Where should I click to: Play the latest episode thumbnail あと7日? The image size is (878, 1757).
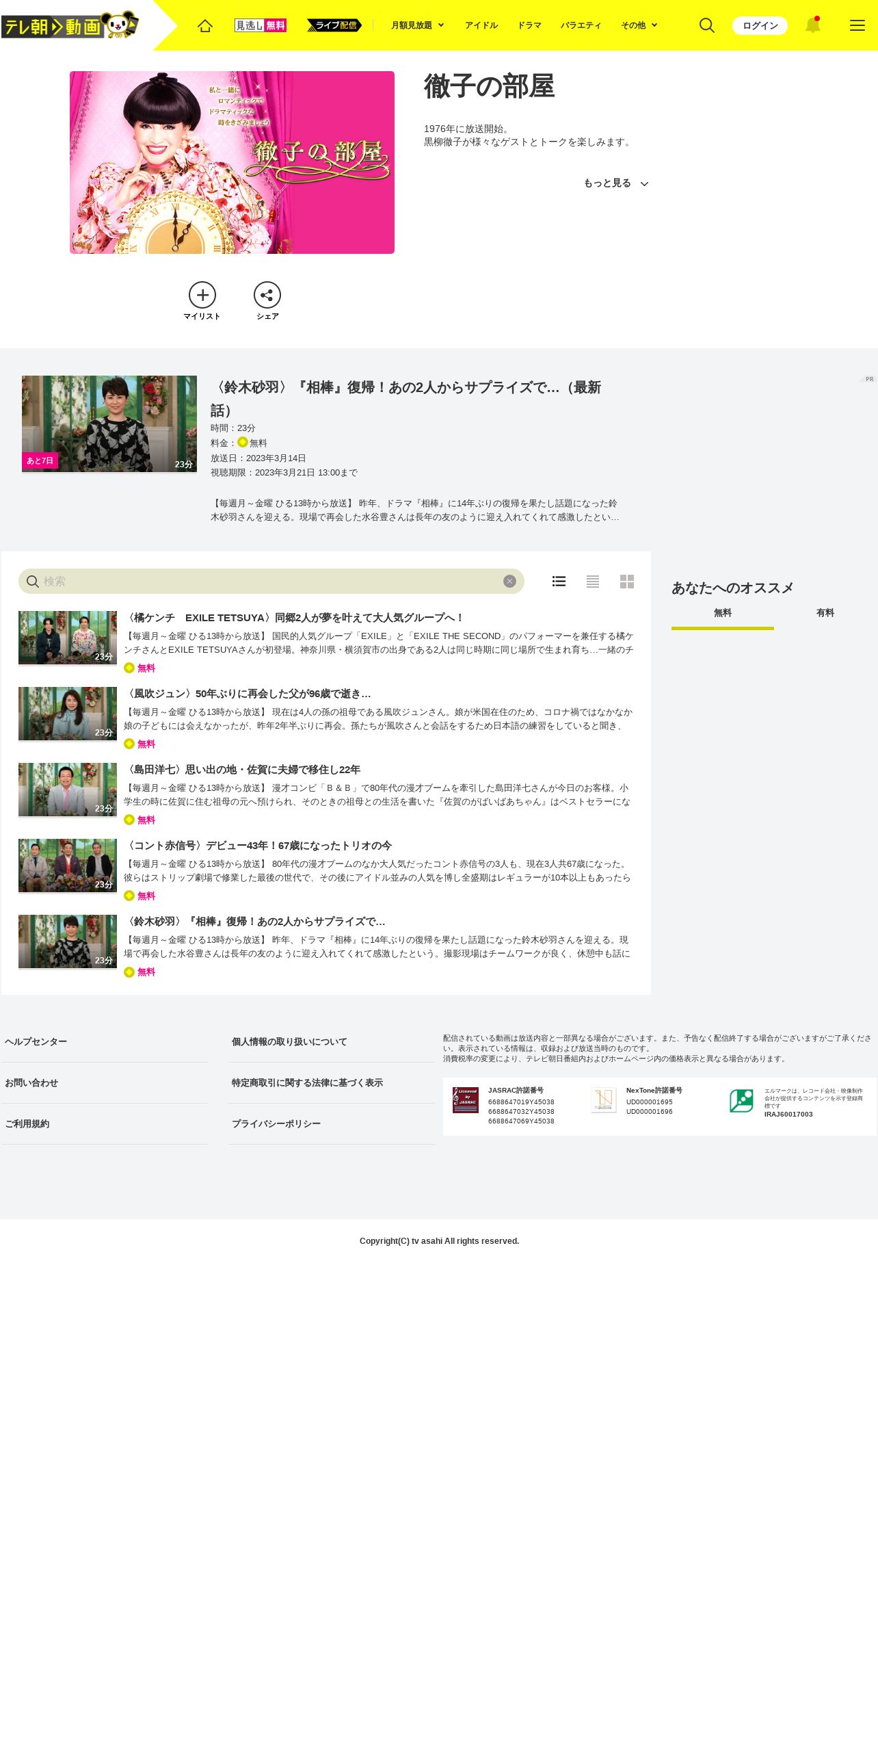[x=109, y=424]
